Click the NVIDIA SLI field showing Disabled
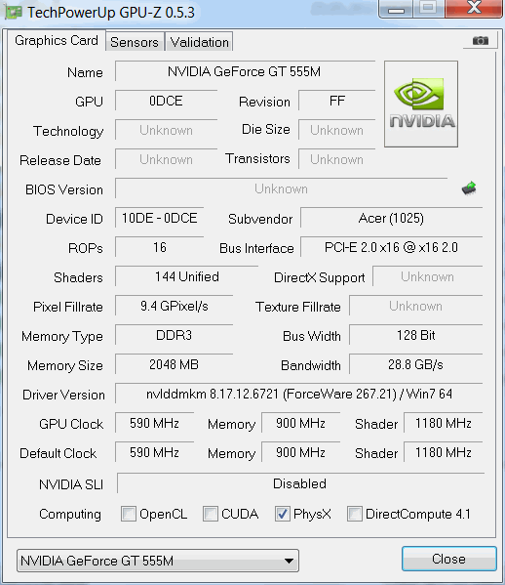The width and height of the screenshot is (505, 585). (x=300, y=483)
